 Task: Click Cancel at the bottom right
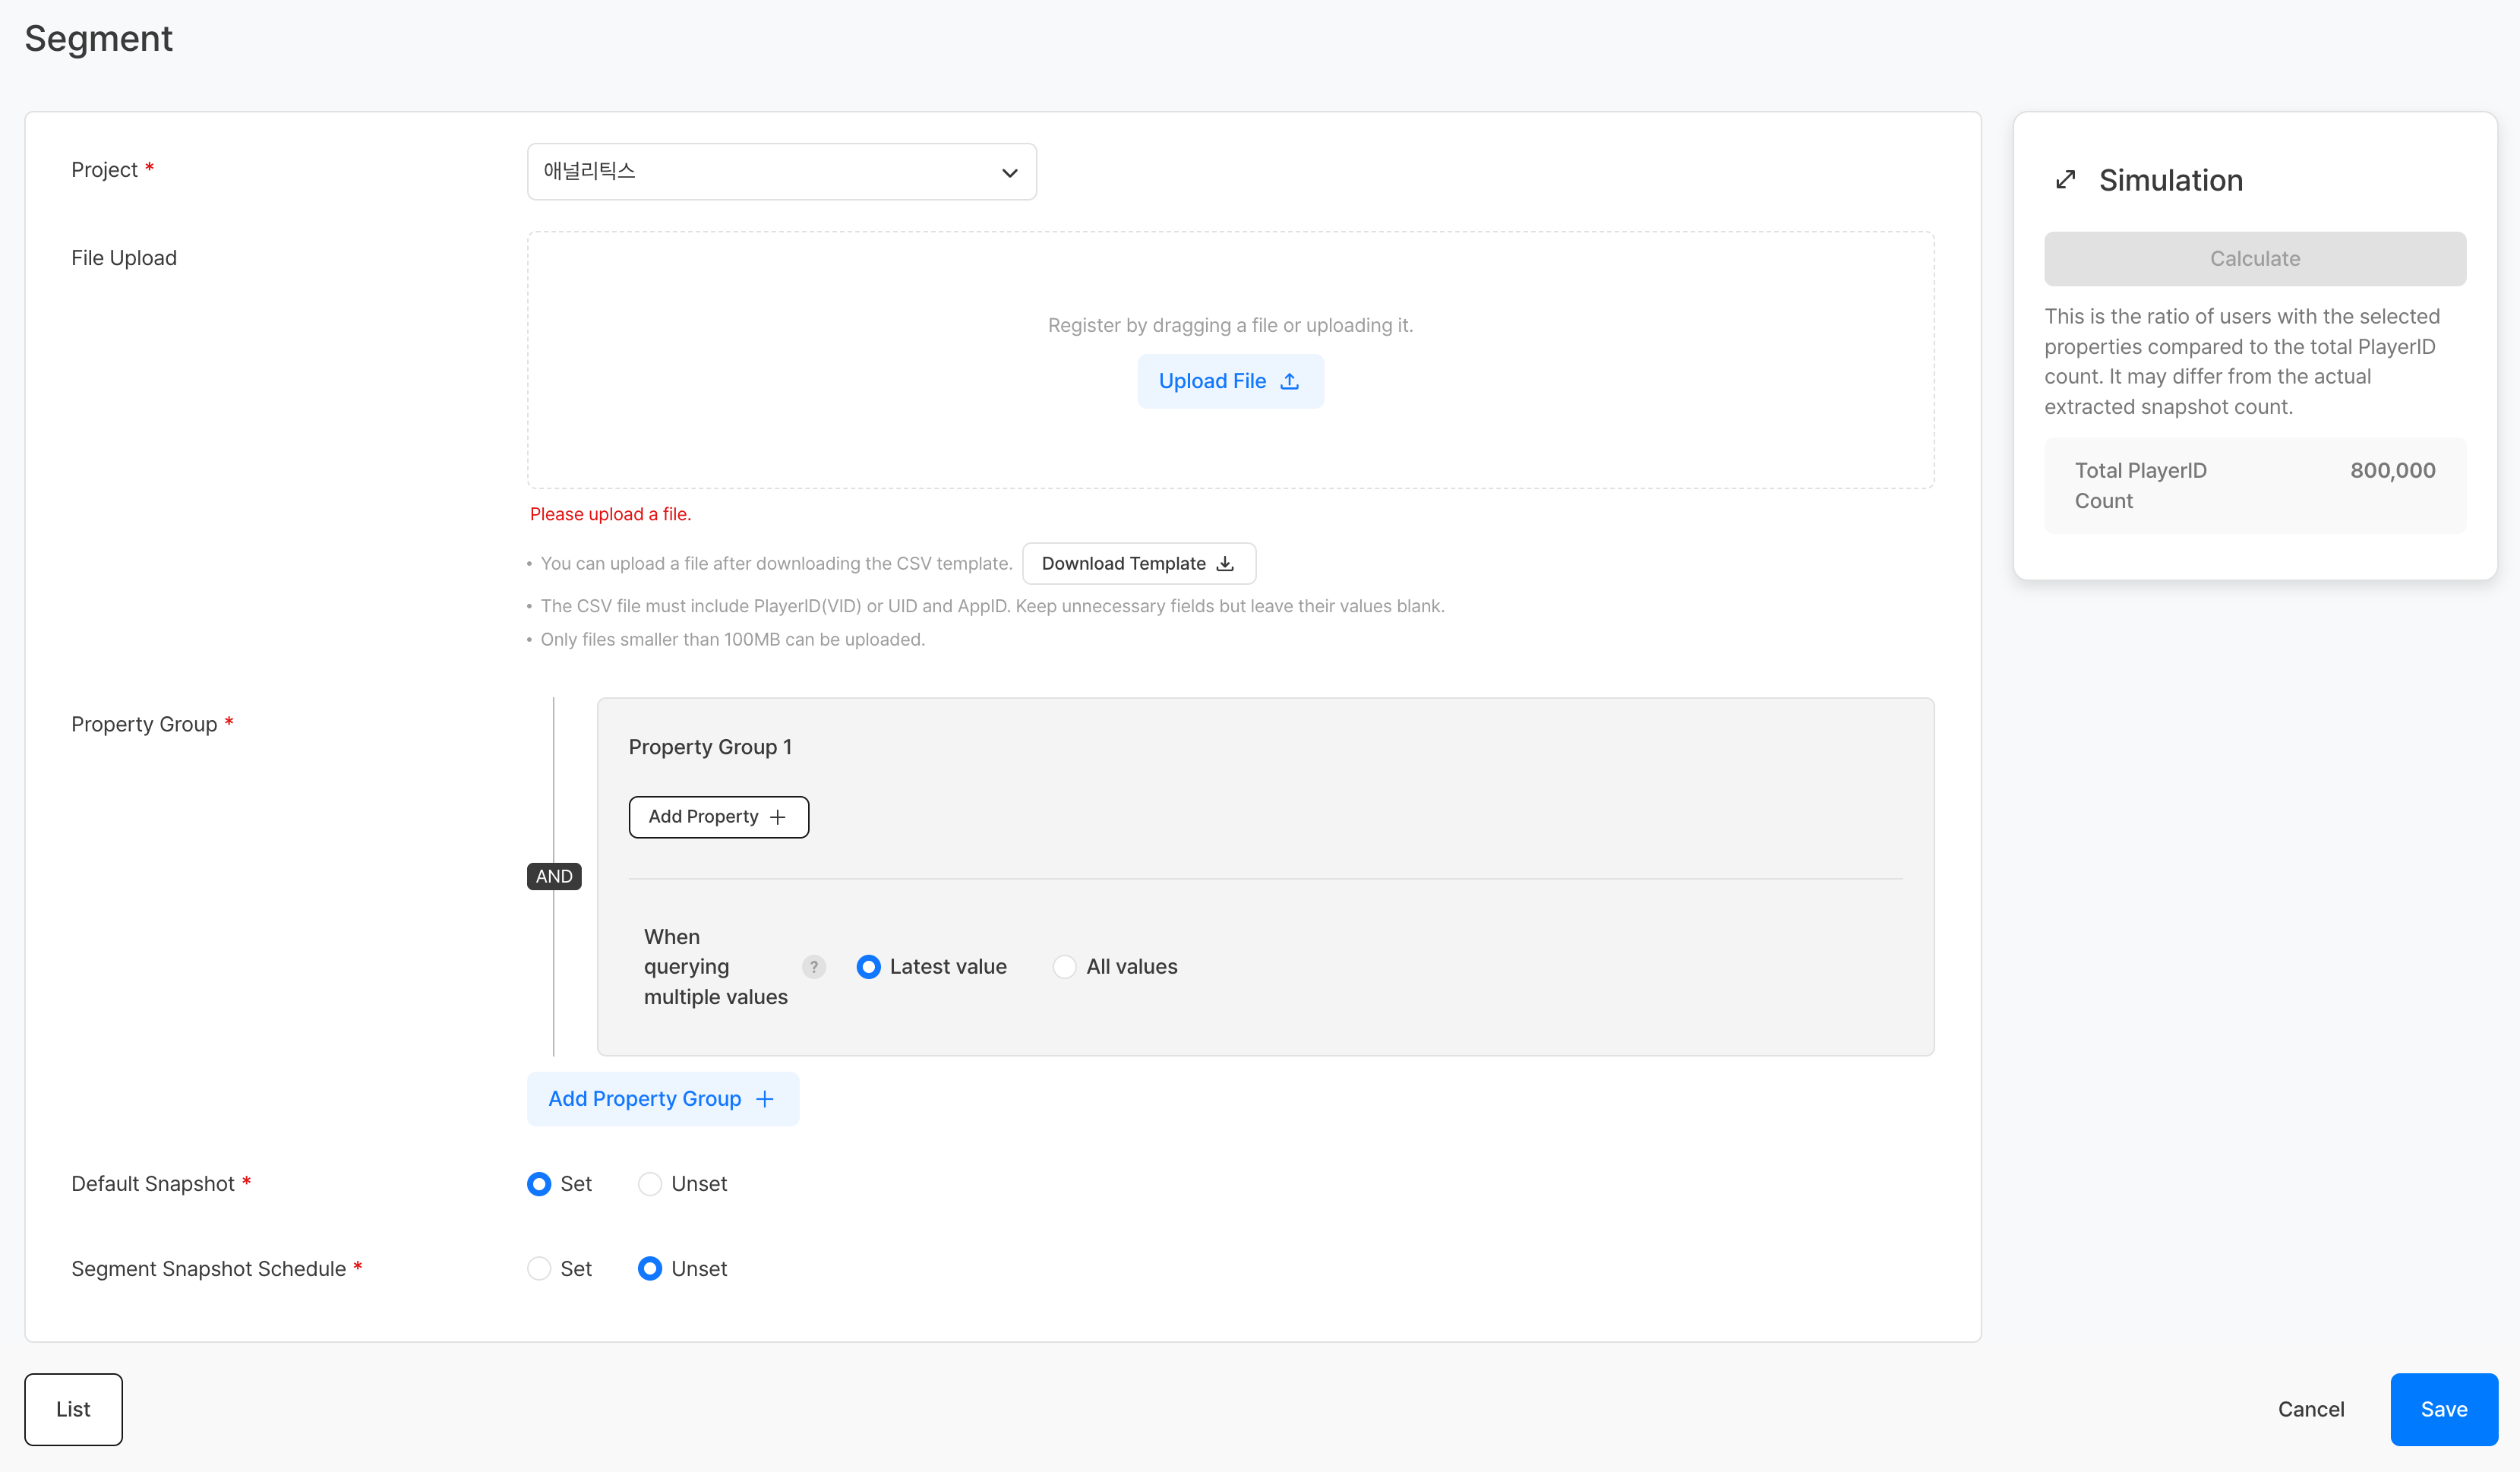click(2310, 1408)
